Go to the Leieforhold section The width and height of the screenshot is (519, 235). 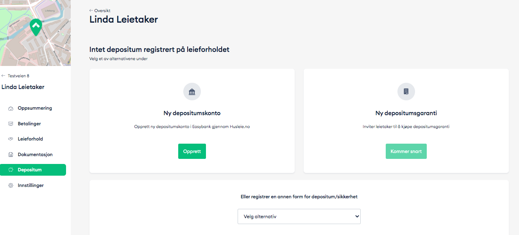[30, 139]
